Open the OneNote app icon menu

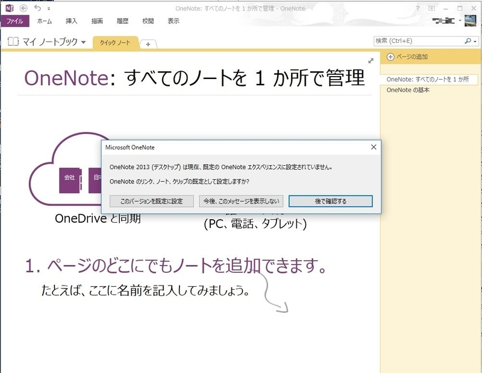tap(8, 8)
